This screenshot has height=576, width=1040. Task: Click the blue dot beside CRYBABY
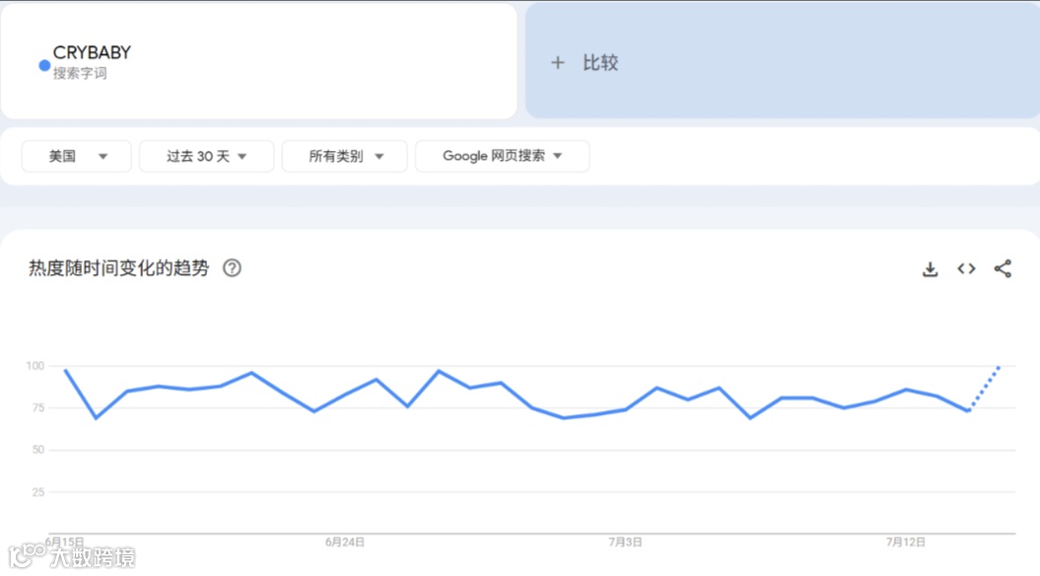click(x=44, y=65)
